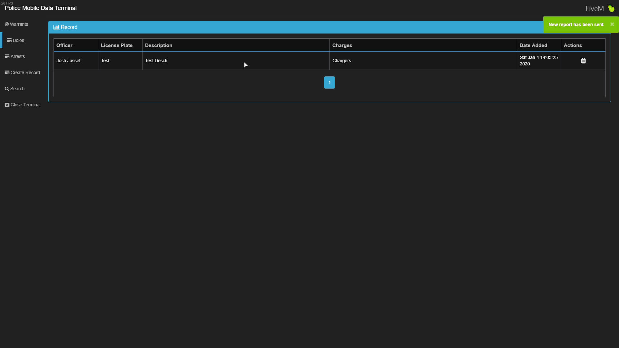Click the green report sent notification
Image resolution: width=619 pixels, height=348 pixels.
[x=575, y=24]
